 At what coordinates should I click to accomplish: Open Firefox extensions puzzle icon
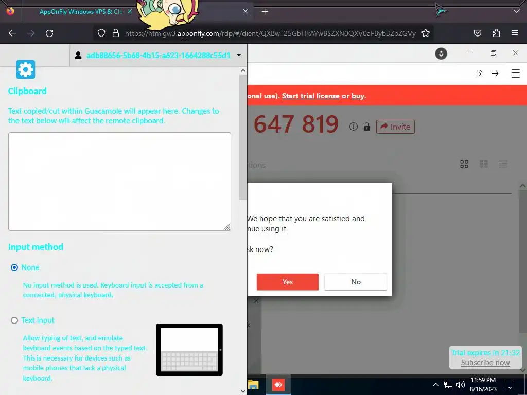tap(496, 33)
